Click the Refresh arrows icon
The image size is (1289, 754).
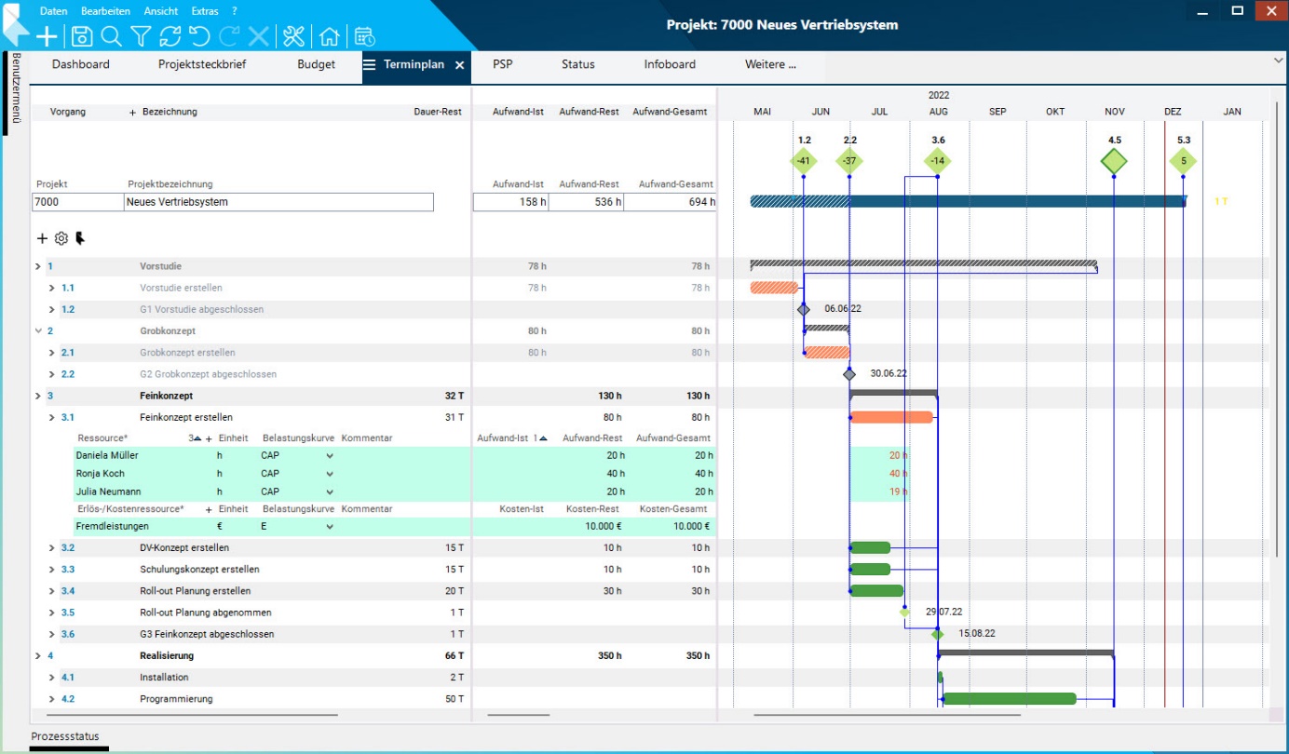170,36
